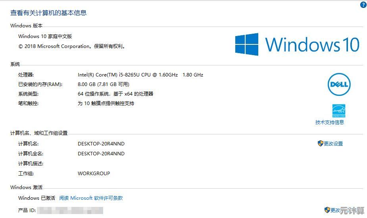Click the Windows 10 家庭中文版 edition text
This screenshot has height=218, width=367.
click(x=45, y=36)
